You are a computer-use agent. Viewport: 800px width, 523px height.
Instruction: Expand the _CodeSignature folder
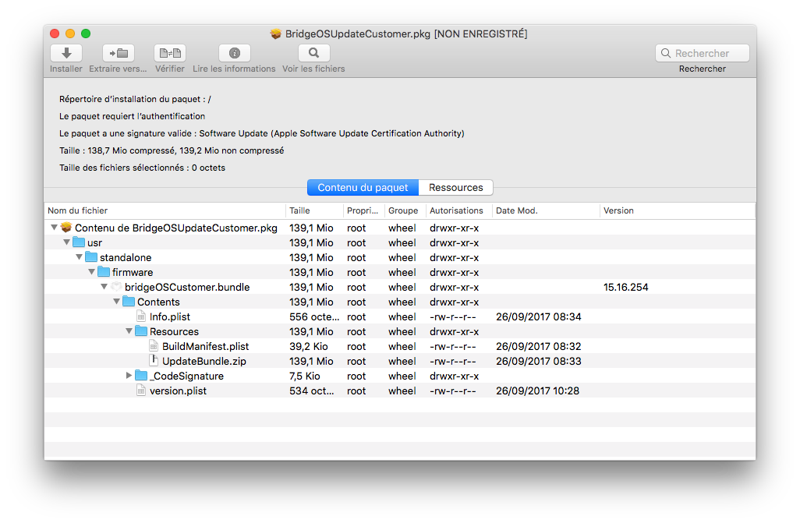tap(129, 376)
